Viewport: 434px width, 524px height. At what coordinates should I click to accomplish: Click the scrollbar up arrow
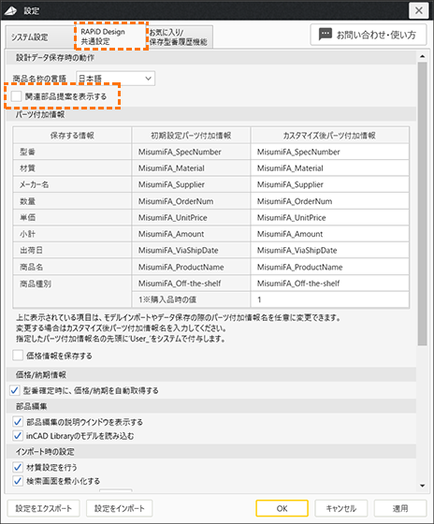(422, 56)
